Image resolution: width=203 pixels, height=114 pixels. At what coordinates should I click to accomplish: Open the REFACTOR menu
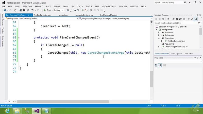(27, 6)
